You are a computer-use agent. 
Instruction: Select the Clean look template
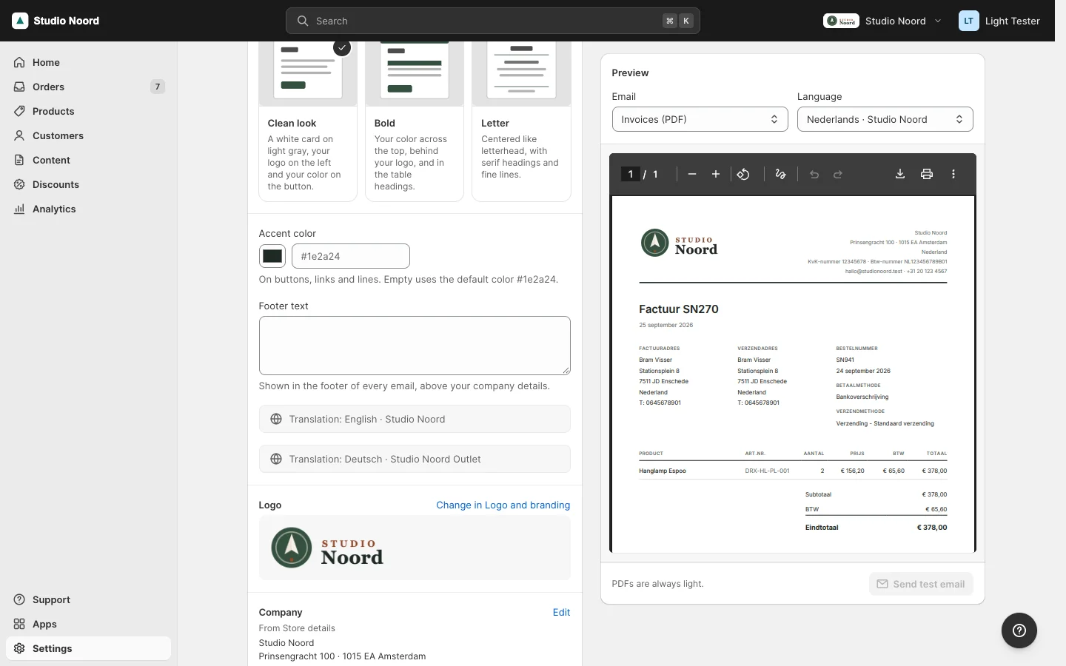click(x=308, y=121)
